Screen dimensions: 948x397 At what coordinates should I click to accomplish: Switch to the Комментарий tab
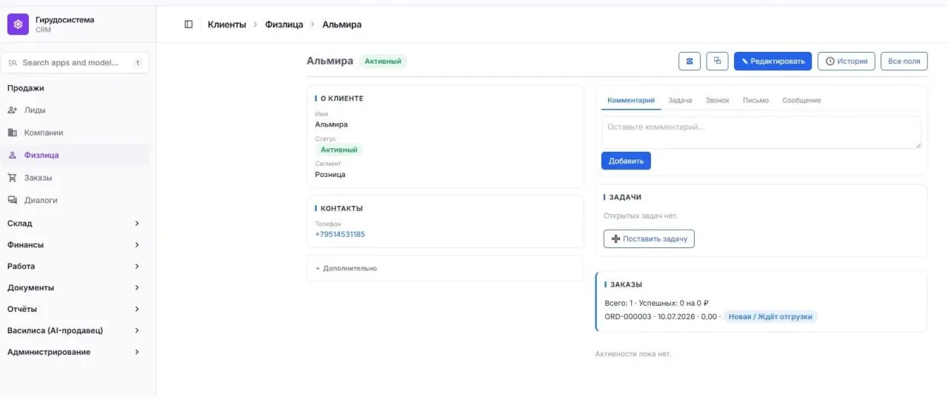pyautogui.click(x=631, y=100)
